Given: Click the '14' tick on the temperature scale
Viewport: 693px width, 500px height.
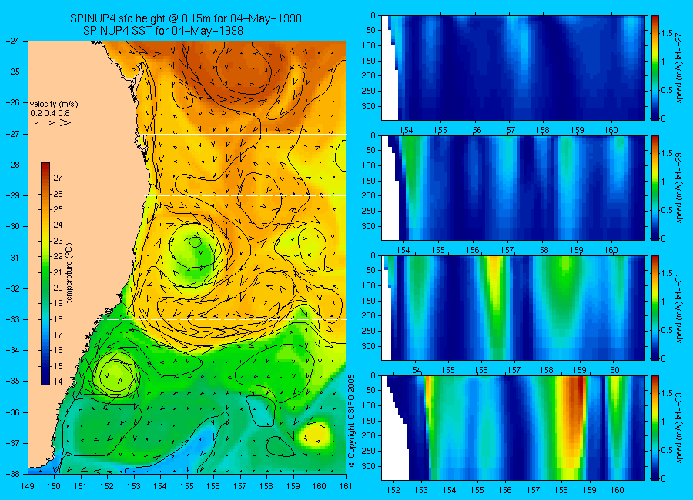Looking at the screenshot, I should click(58, 382).
